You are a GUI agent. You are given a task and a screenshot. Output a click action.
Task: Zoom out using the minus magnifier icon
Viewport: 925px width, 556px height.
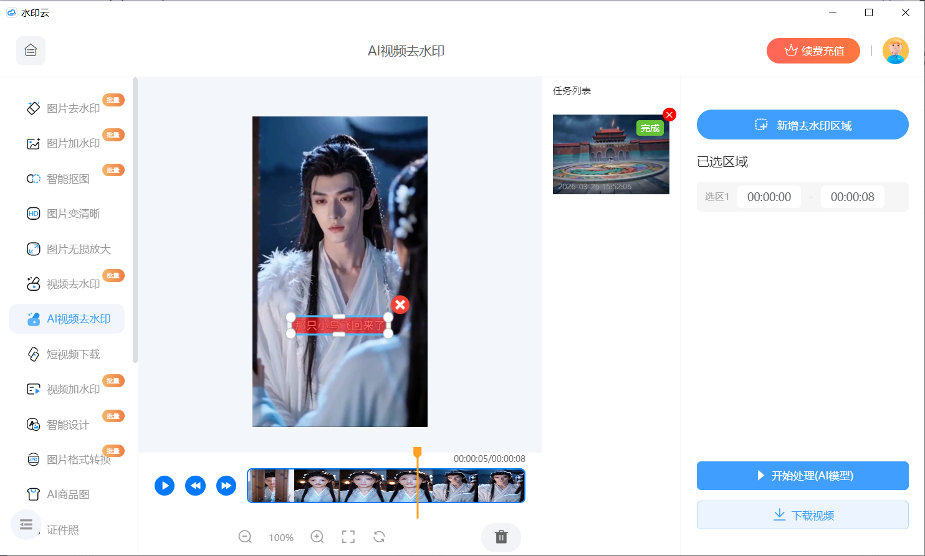tap(245, 537)
